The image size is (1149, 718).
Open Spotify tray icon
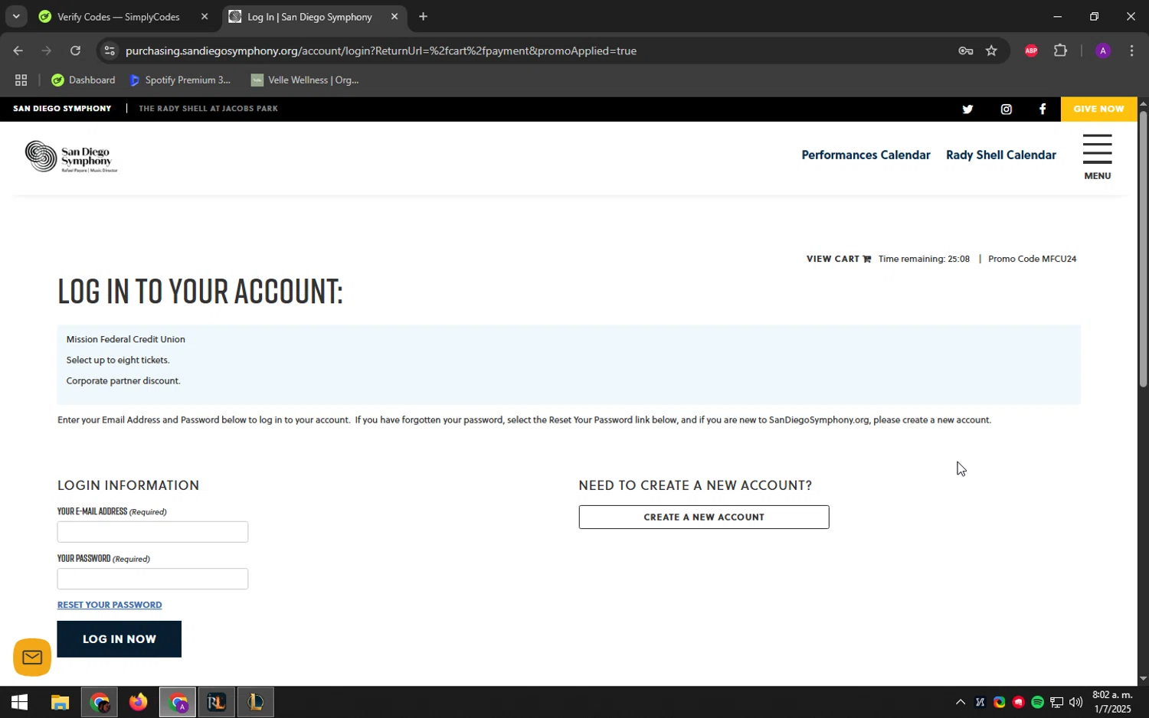coord(1037,702)
